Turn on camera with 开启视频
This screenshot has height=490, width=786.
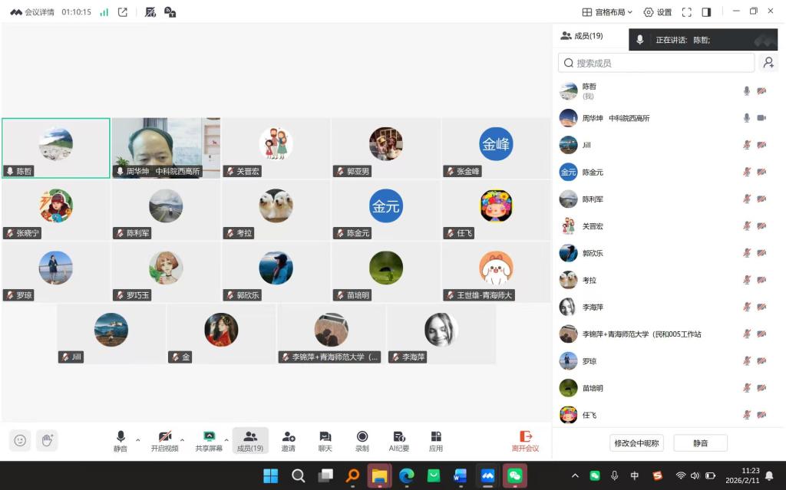[164, 440]
